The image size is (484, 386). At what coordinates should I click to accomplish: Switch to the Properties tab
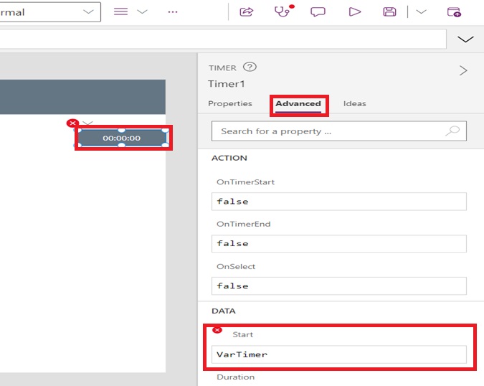click(229, 103)
